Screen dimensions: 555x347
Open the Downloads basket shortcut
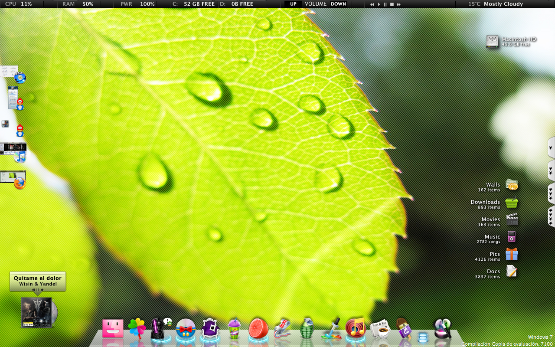pyautogui.click(x=512, y=203)
